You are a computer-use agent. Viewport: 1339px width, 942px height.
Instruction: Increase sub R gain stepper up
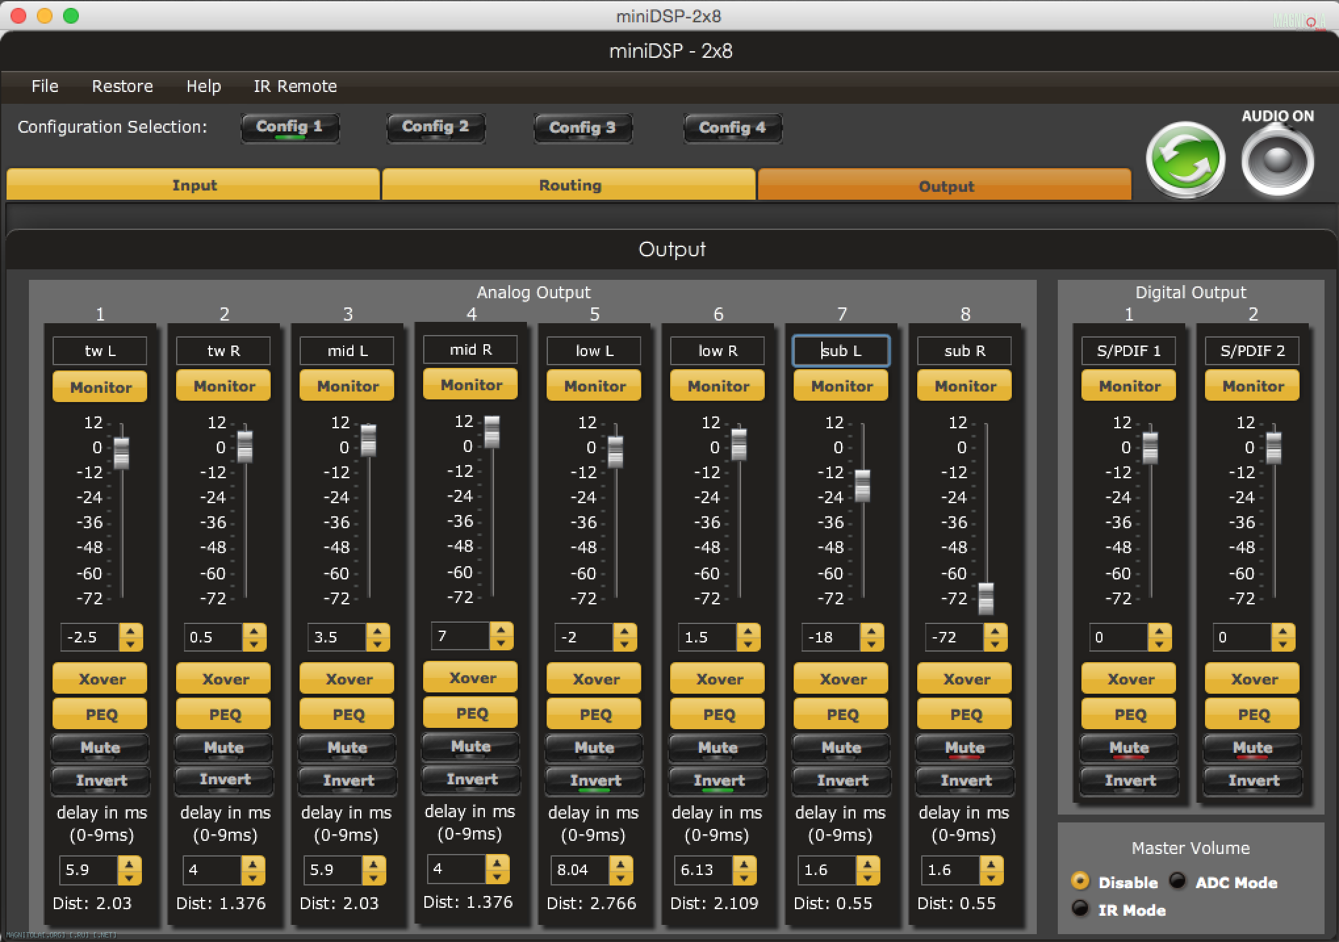tap(995, 631)
